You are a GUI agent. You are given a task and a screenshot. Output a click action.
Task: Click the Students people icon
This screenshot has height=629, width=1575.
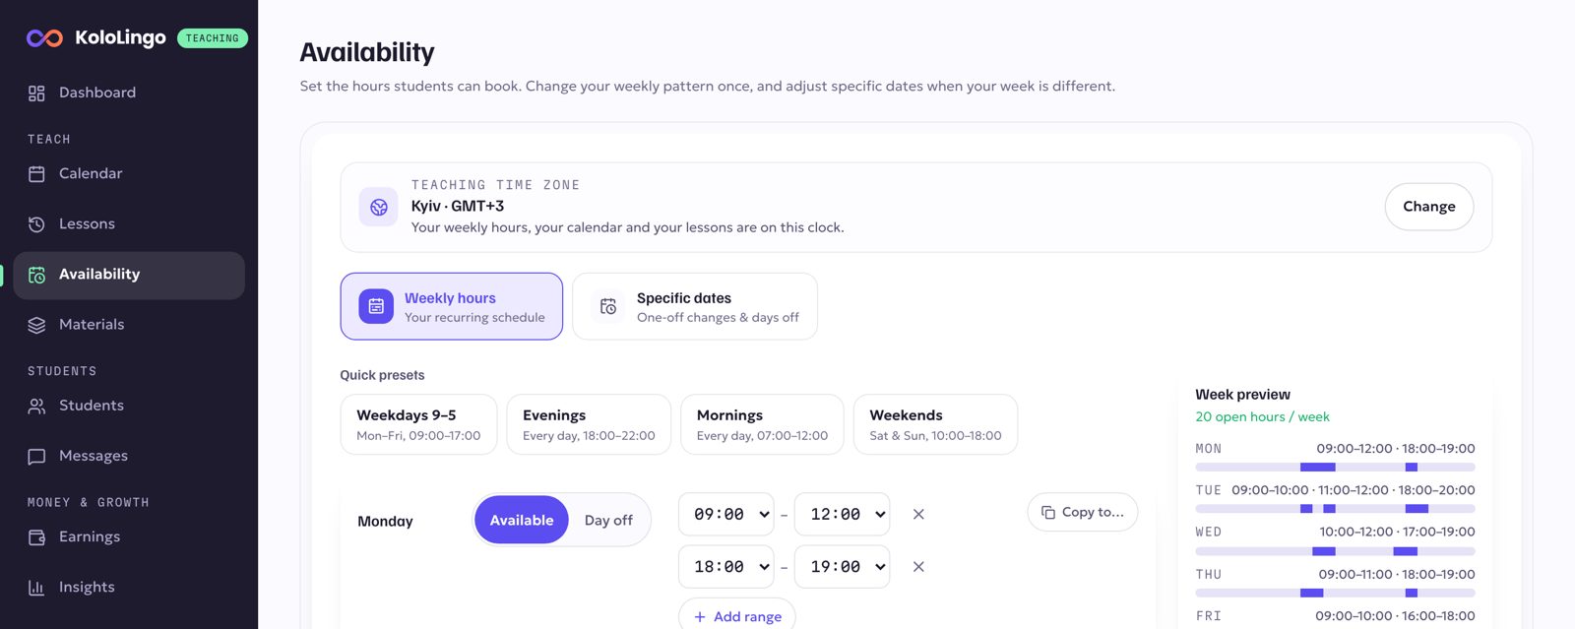(x=36, y=407)
